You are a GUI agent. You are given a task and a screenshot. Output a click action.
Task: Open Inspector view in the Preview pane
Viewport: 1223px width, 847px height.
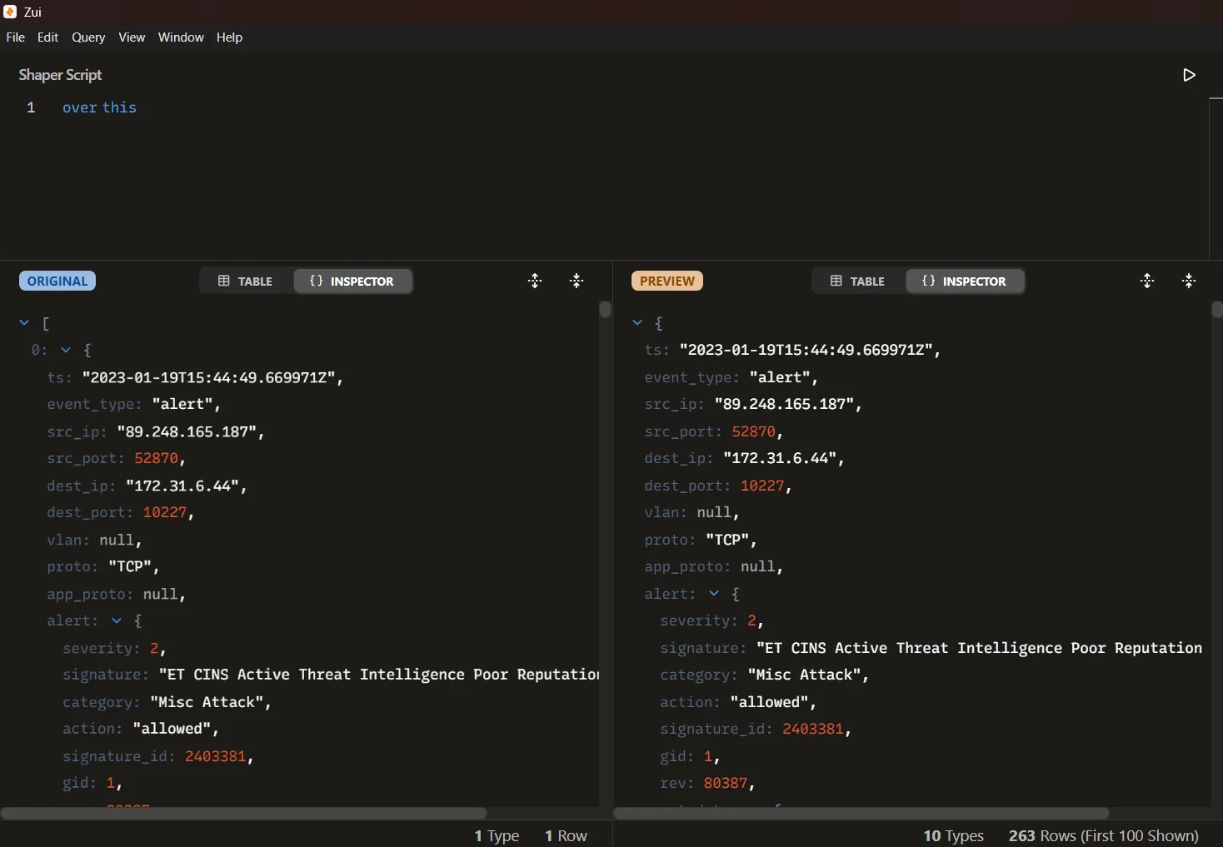click(965, 281)
